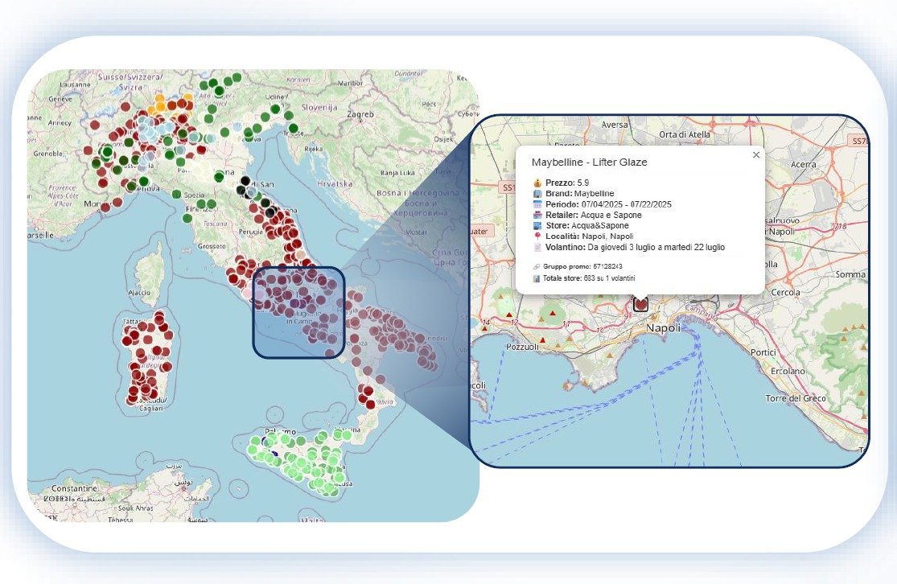Click the store icon beside Store: Acqua&Sapone
The width and height of the screenshot is (897, 584).
click(x=537, y=226)
